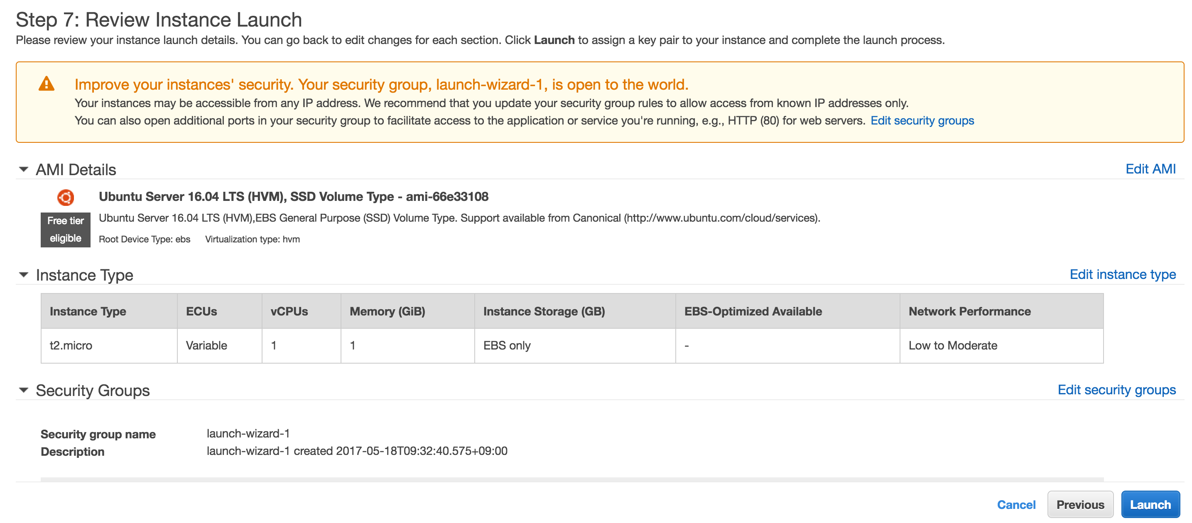Click the Instance Type column header
The height and width of the screenshot is (523, 1192).
[x=109, y=311]
